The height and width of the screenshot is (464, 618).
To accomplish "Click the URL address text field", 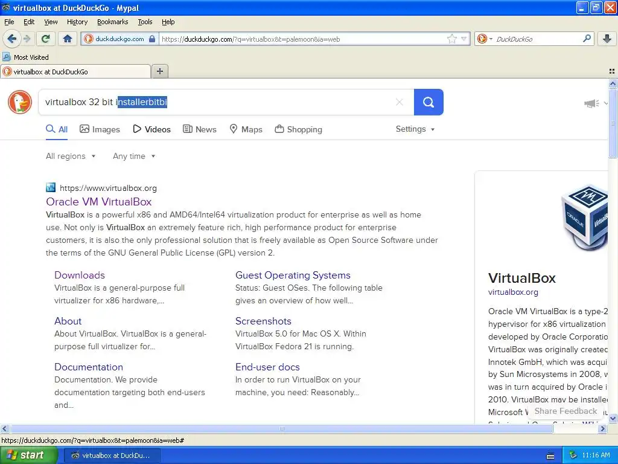I will pos(303,39).
